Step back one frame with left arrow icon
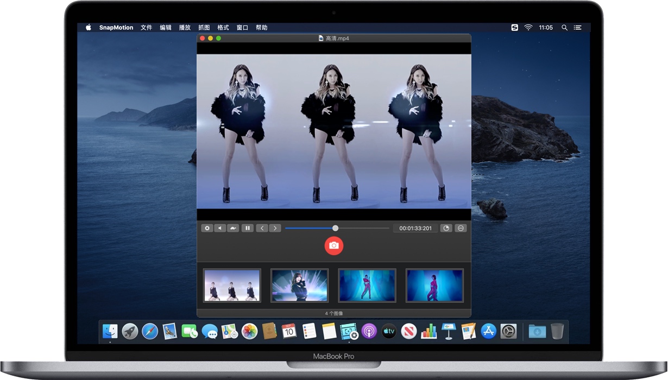Screen dimensions: 668x380 (262, 228)
